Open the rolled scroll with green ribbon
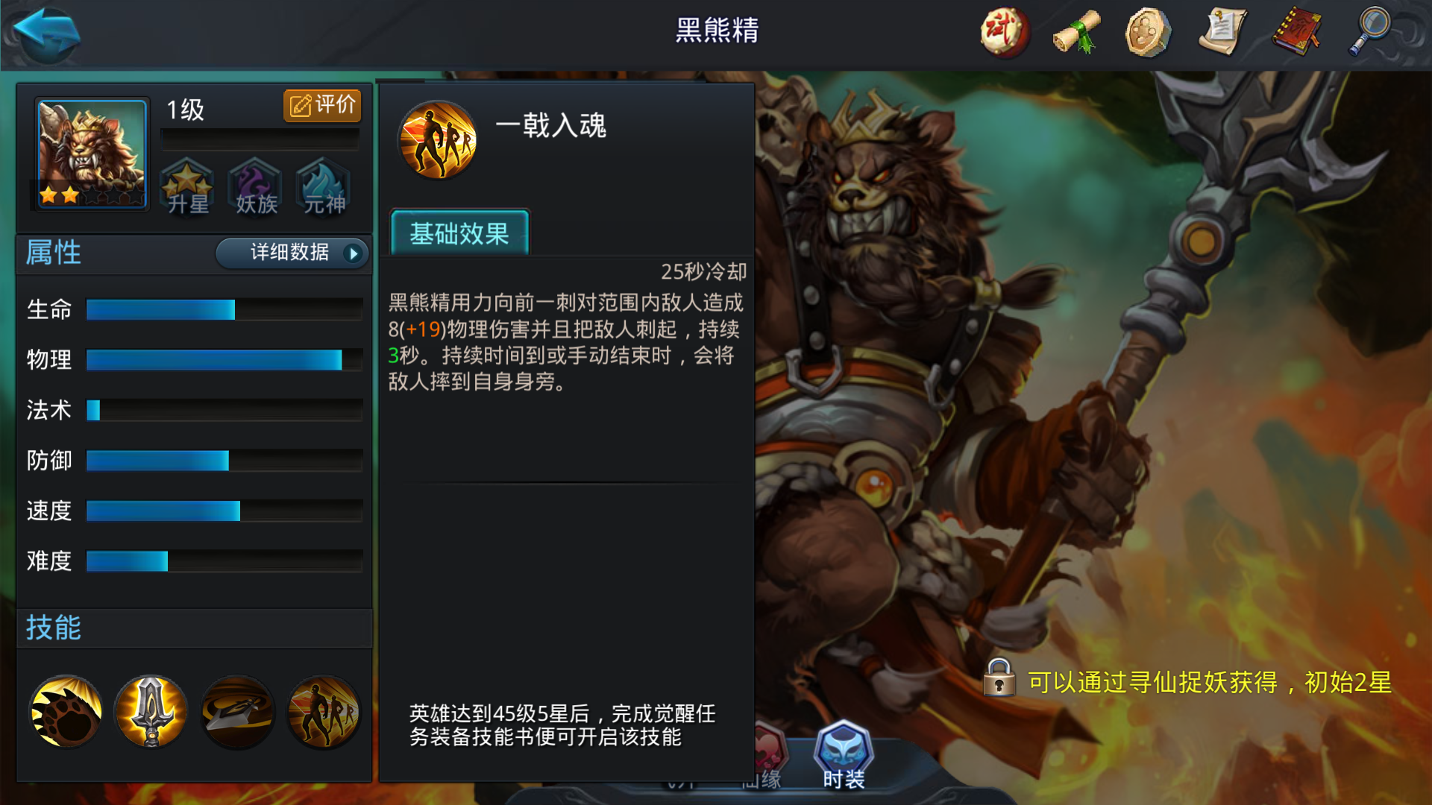This screenshot has height=805, width=1432. (1076, 31)
